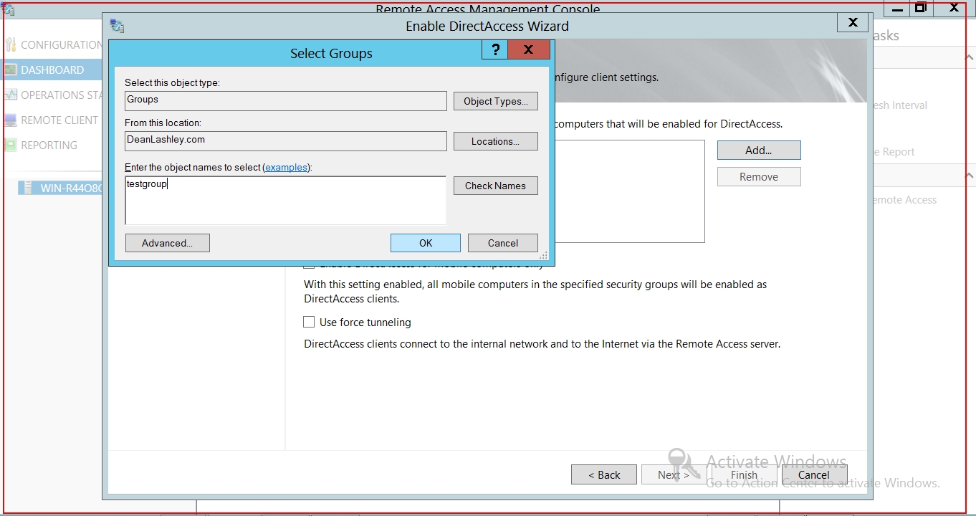Click the Operations Status icon

click(10, 95)
